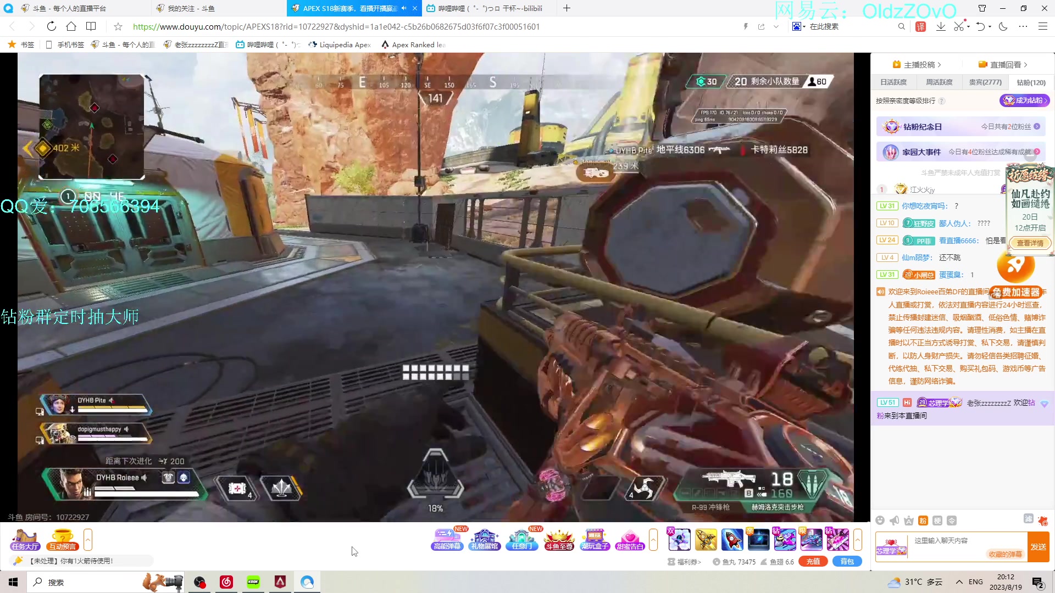Expand the arrow next to 互动预言
Image resolution: width=1055 pixels, height=593 pixels.
tap(88, 540)
